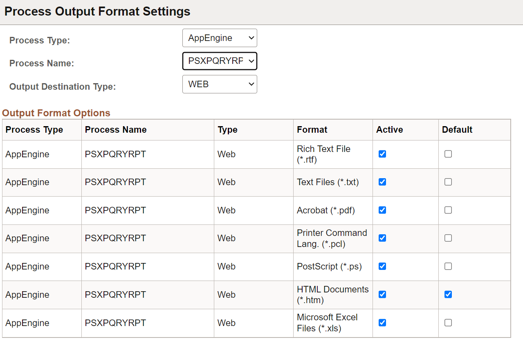Image resolution: width=523 pixels, height=342 pixels.
Task: Uncheck Active for Text Files format
Action: [382, 182]
